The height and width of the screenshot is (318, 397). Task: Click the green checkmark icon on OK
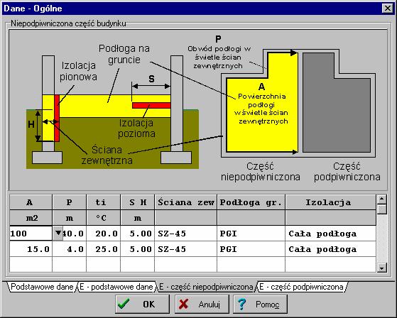(124, 304)
